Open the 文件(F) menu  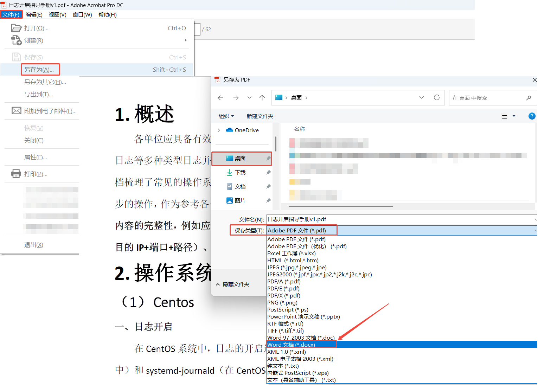tap(11, 14)
